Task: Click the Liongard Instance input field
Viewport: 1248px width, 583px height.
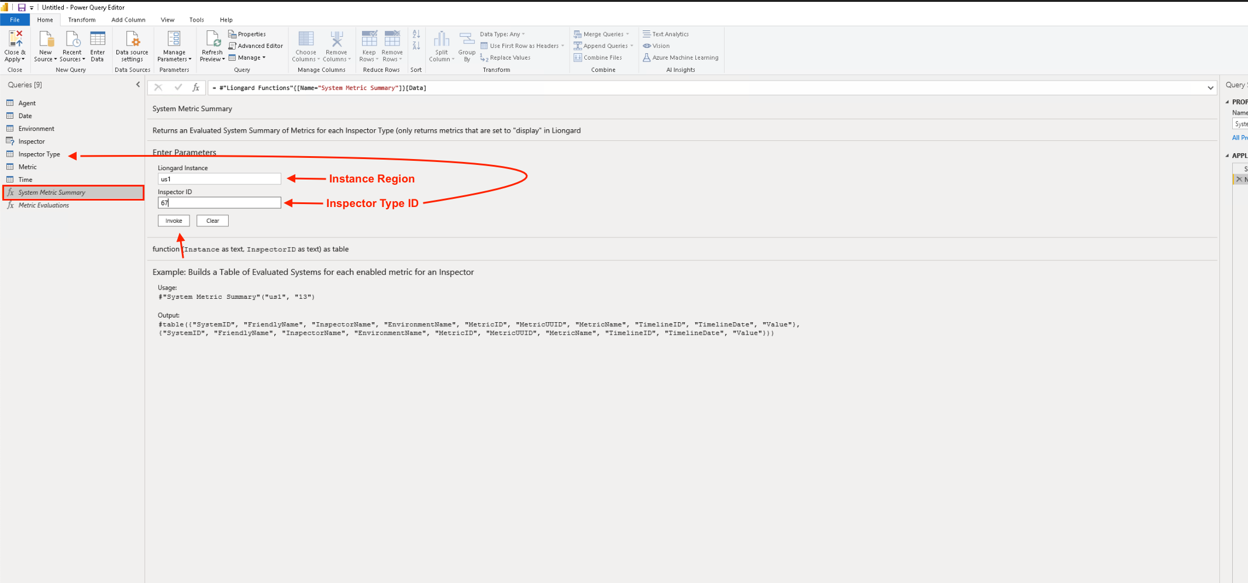Action: point(219,179)
